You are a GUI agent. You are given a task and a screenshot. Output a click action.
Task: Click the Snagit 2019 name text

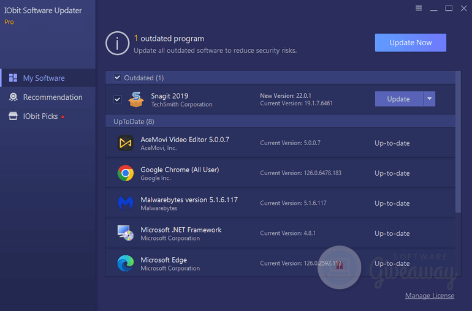pyautogui.click(x=169, y=96)
